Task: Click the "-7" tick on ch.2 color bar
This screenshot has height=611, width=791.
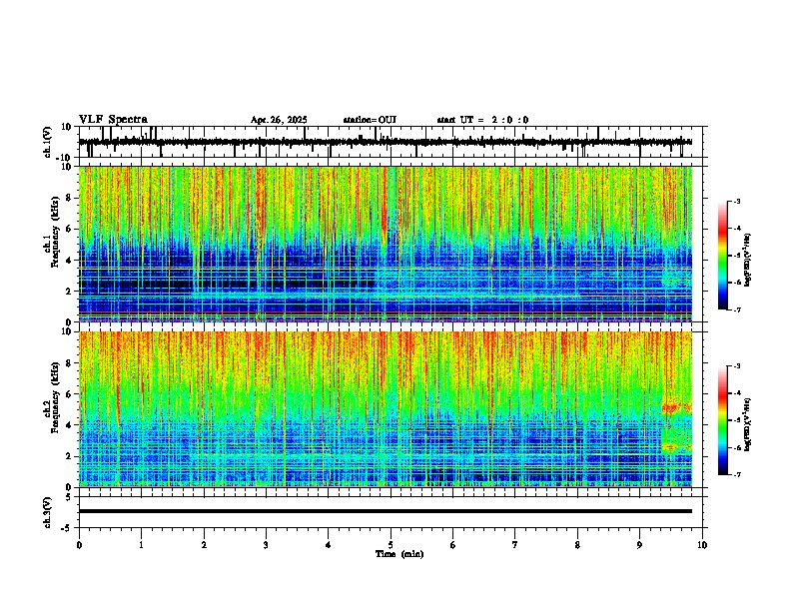Action: tap(737, 475)
